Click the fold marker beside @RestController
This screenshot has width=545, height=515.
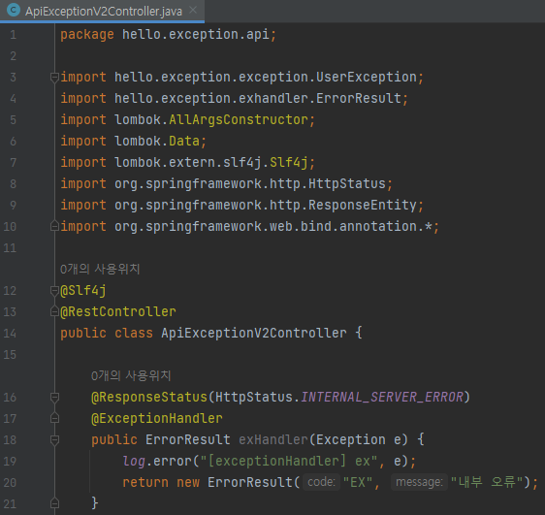pyautogui.click(x=54, y=311)
